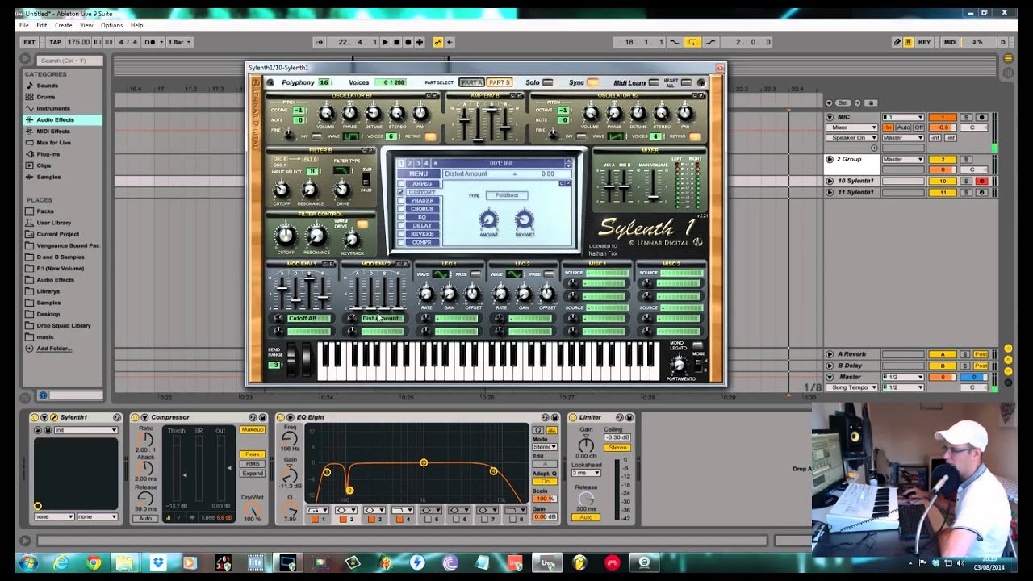Unfold the 10 Sylenth1 track
The width and height of the screenshot is (1033, 581).
(830, 182)
